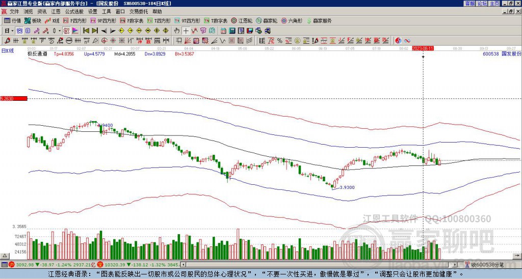Click Shenzhen index 深 status icon

100,265
